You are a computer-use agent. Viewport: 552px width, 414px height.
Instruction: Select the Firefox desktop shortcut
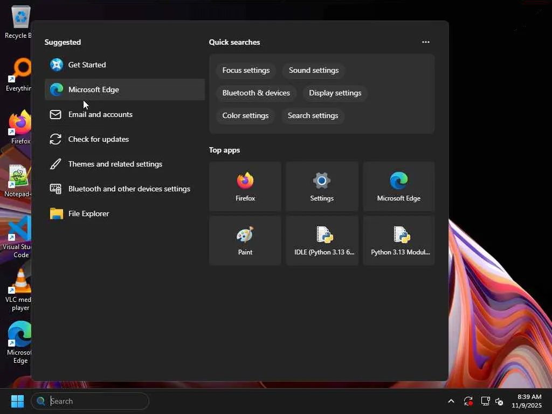coord(20,127)
